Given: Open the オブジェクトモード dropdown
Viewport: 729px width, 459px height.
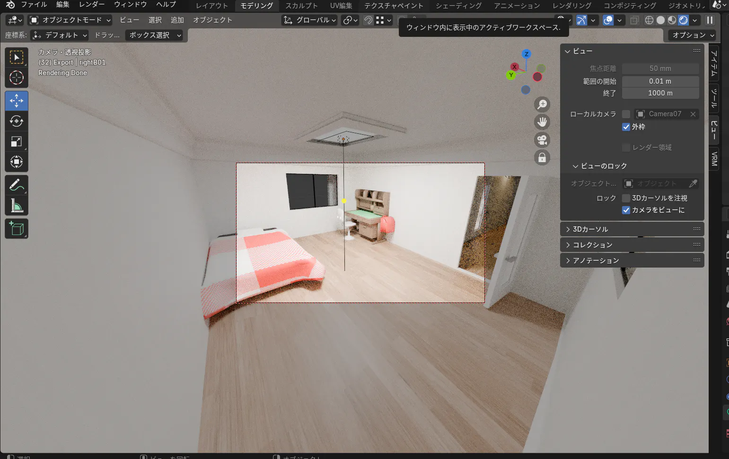Looking at the screenshot, I should pos(70,20).
